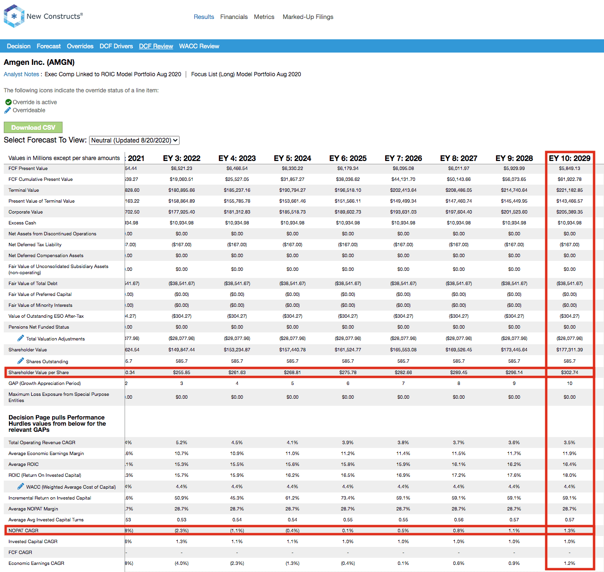604x572 pixels.
Task: Click the FCF Present Value row label
Action: [x=28, y=168]
